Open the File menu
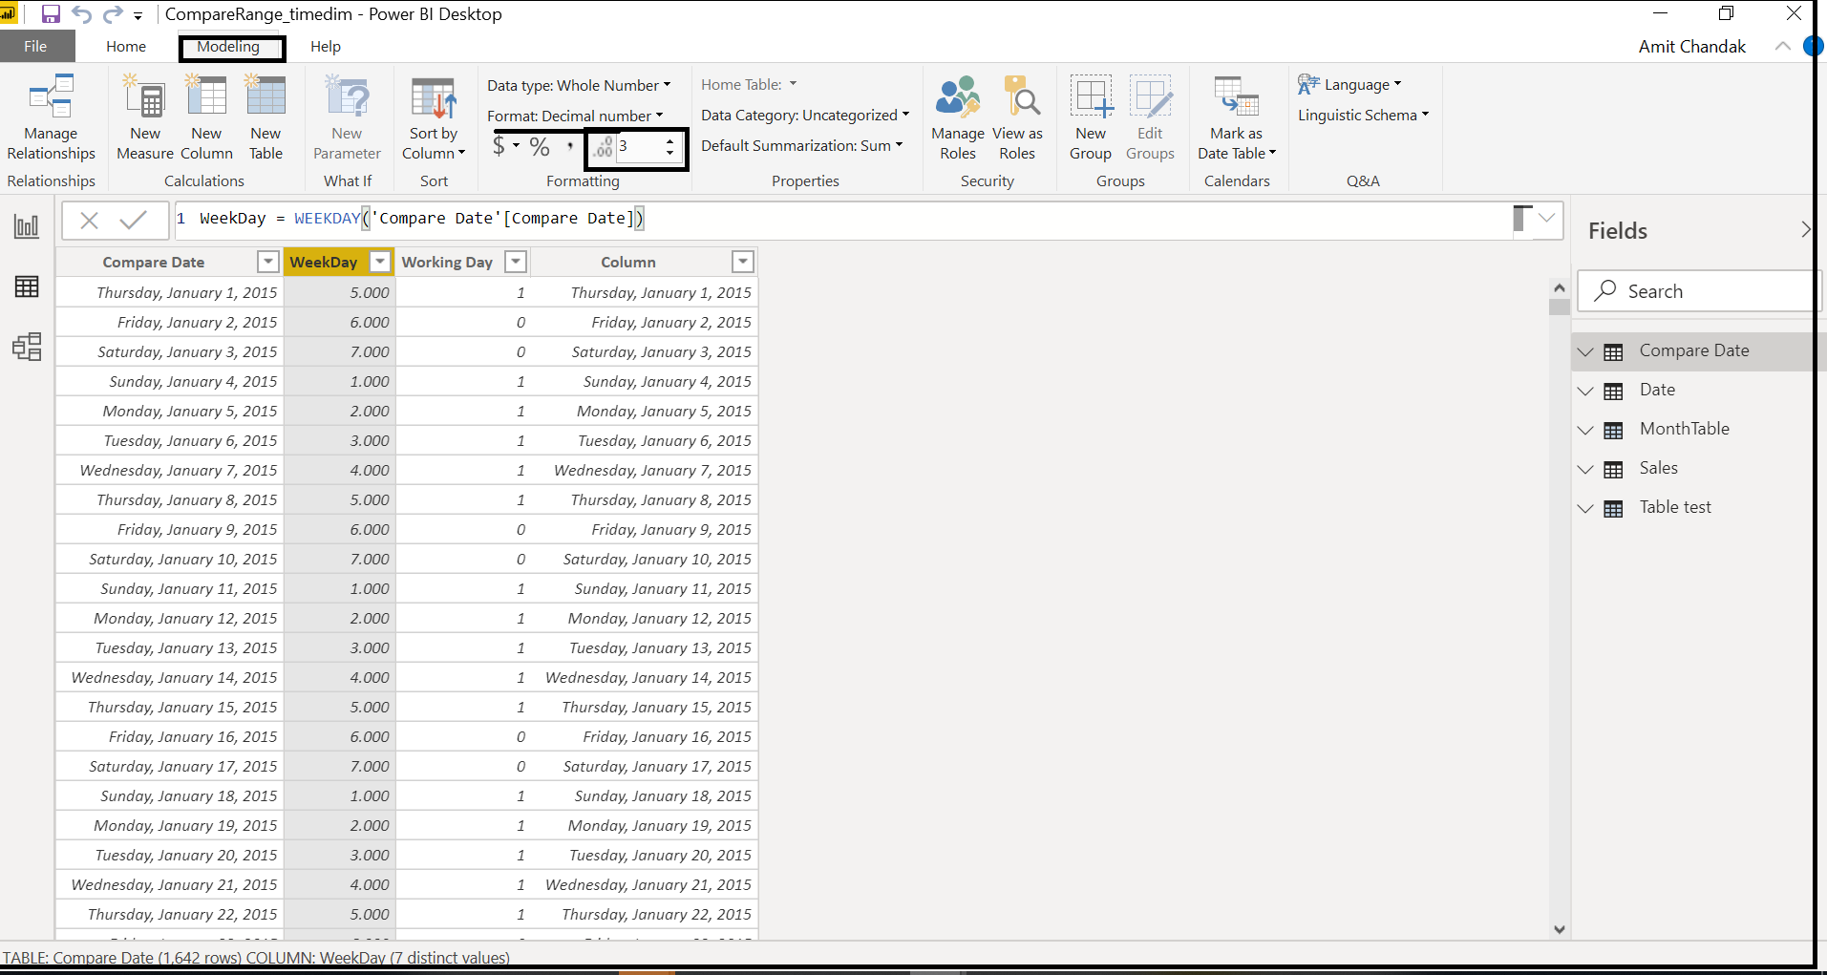The image size is (1827, 975). click(x=36, y=46)
